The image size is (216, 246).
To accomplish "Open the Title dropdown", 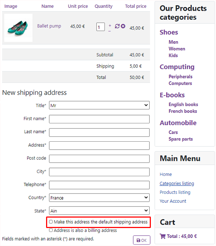I will coord(99,105).
